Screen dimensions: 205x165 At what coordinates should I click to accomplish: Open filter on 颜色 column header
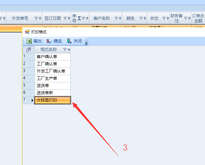click(x=141, y=19)
